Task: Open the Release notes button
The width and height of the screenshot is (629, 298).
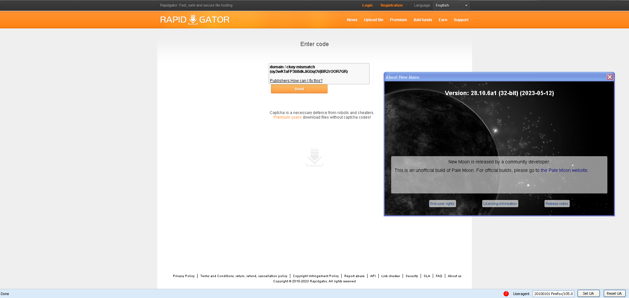Action: point(557,204)
